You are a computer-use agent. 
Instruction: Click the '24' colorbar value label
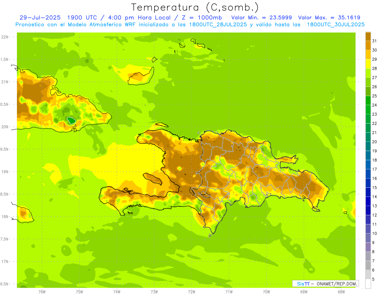pos(374,105)
